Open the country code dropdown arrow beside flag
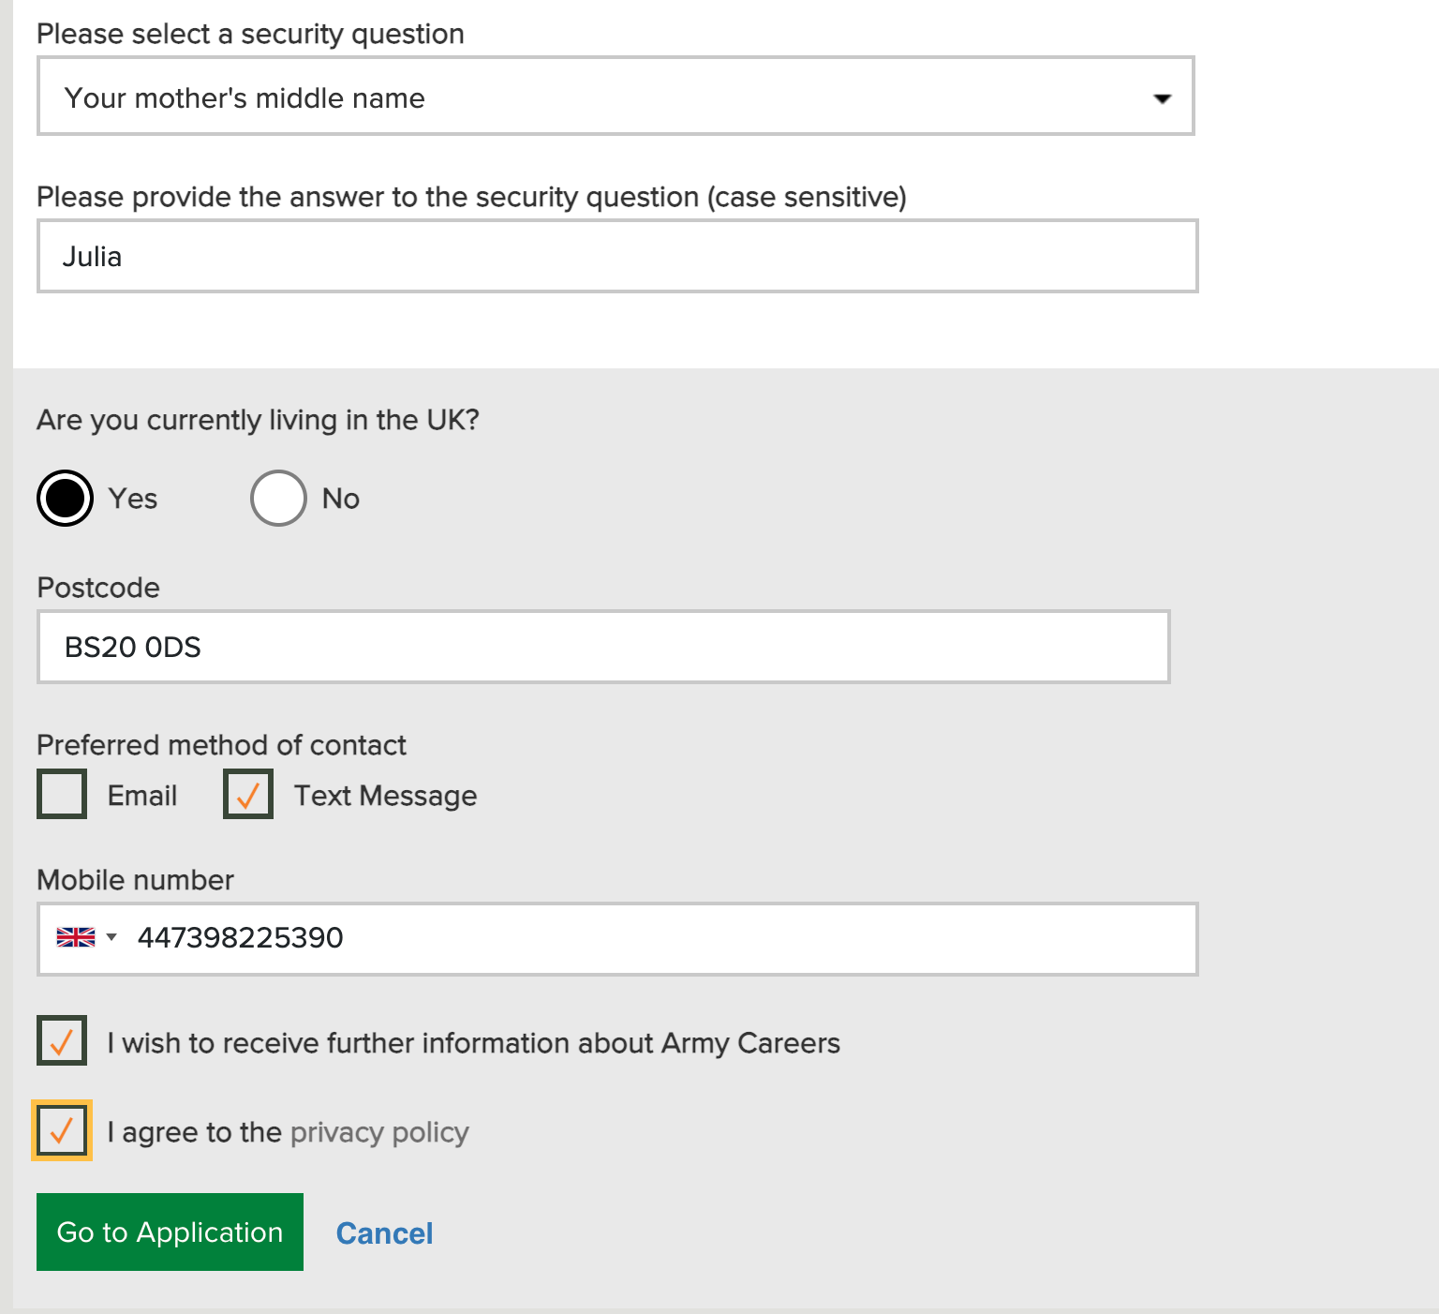The image size is (1439, 1314). point(111,937)
